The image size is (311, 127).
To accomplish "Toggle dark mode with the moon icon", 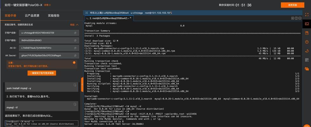I will (x=307, y=51).
